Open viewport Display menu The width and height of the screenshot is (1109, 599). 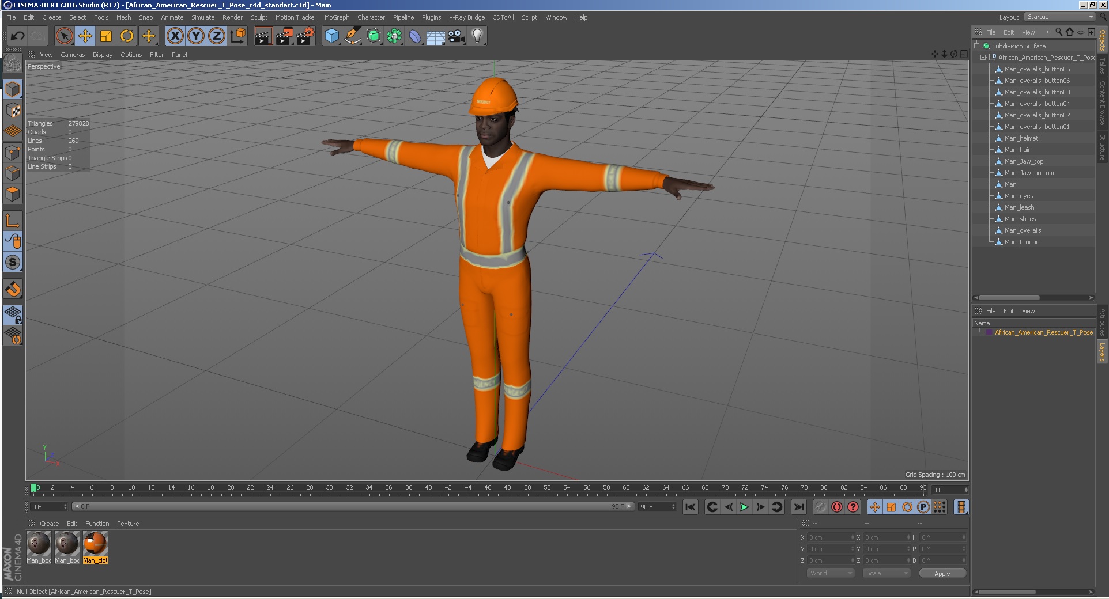103,55
